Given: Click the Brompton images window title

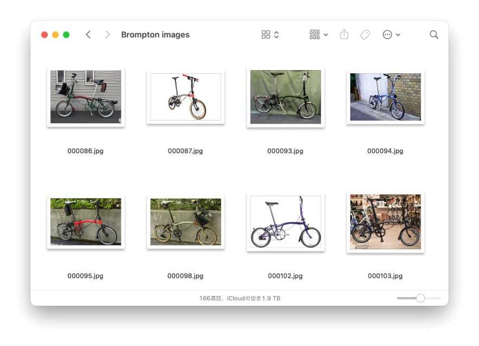Looking at the screenshot, I should tap(155, 35).
